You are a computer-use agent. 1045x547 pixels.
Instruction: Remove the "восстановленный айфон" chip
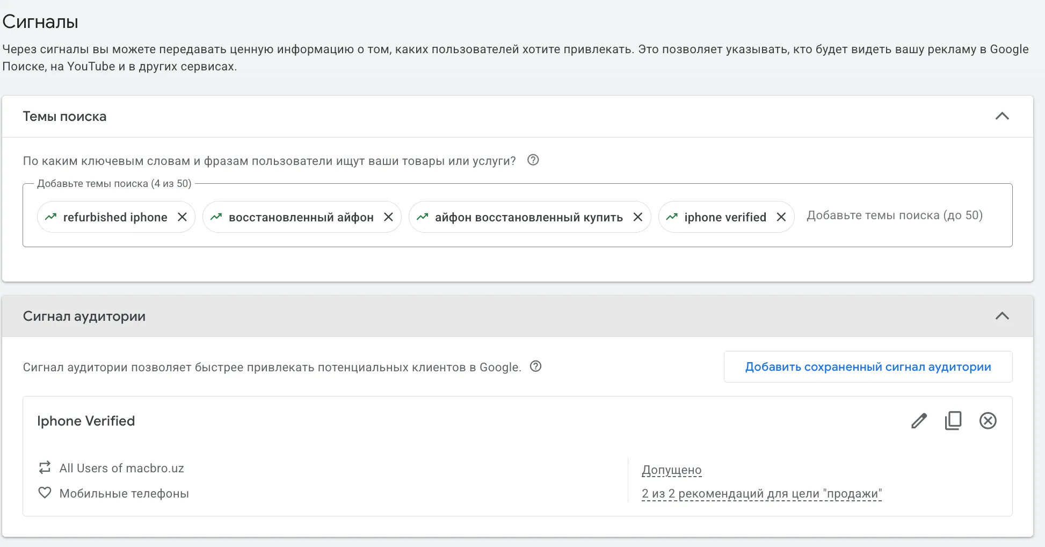click(x=388, y=217)
